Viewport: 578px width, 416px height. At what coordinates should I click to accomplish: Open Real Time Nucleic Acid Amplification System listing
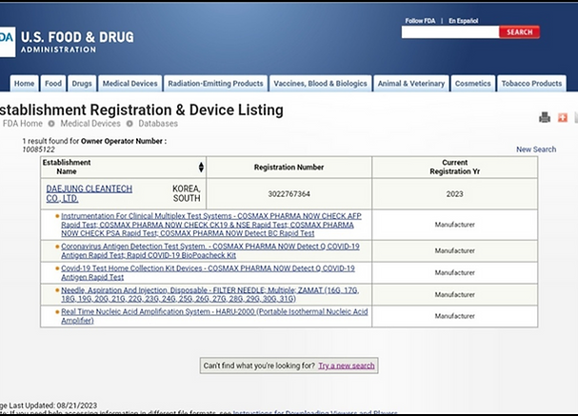coord(214,316)
